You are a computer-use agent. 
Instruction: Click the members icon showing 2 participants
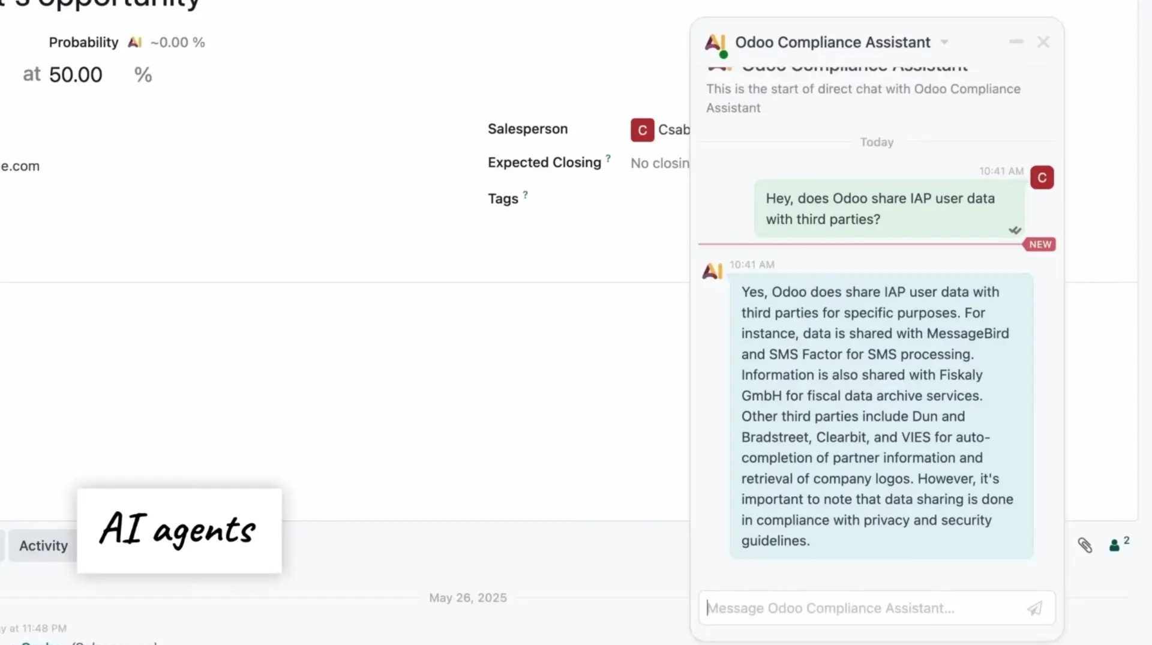pyautogui.click(x=1116, y=545)
